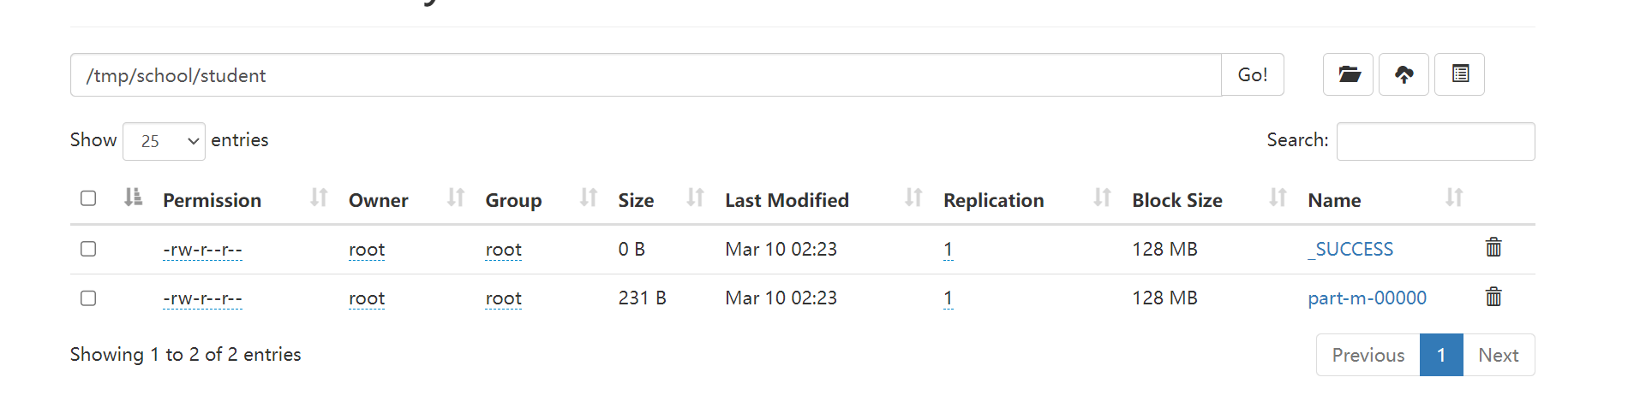Image resolution: width=1640 pixels, height=401 pixels.
Task: Check the part-m-00000 row checkbox
Action: click(x=88, y=298)
